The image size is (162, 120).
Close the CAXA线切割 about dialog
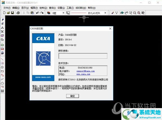coord(110,28)
